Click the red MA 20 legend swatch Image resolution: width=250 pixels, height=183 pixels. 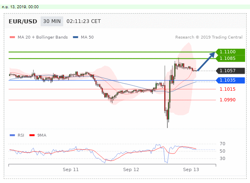(x=12, y=37)
